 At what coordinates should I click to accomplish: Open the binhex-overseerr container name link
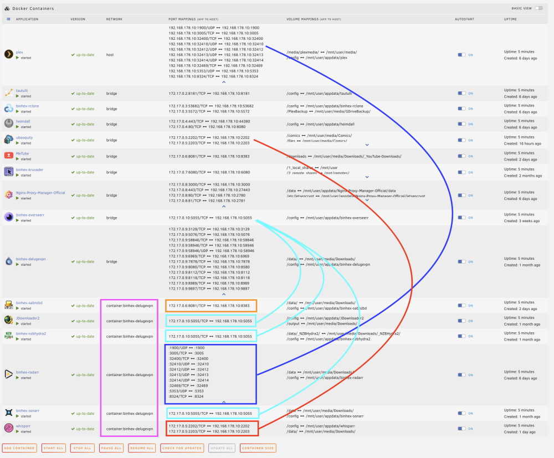click(x=30, y=215)
